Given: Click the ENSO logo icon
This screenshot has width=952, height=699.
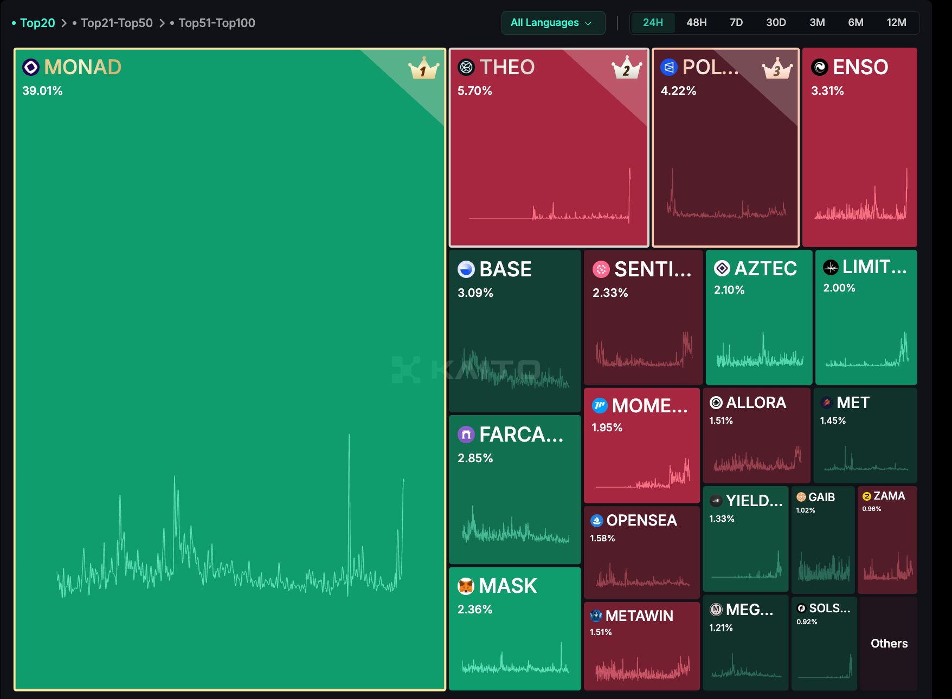Looking at the screenshot, I should pos(819,67).
